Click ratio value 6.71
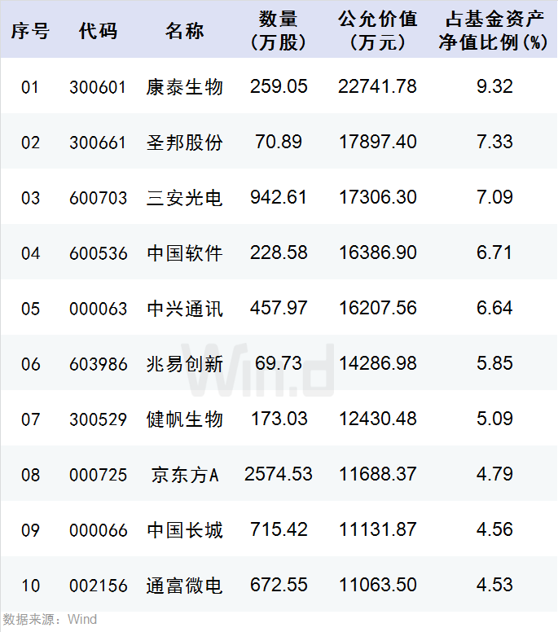 coord(494,252)
